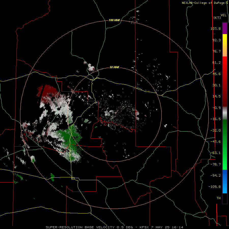Image resolution: width=229 pixels, height=229 pixels.
Task: Select the 45.6 legend value
Action: click(217, 74)
